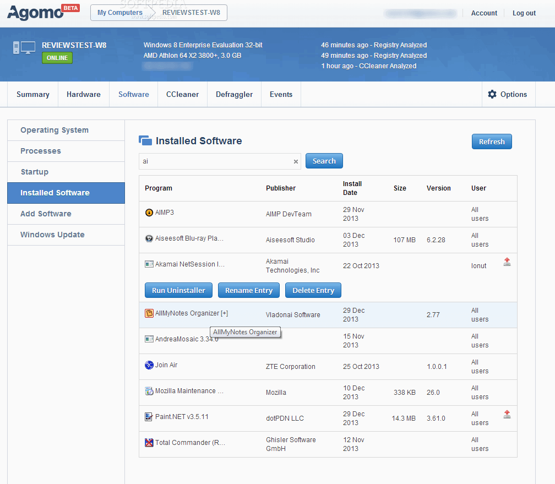Open My Computers breadcrumb link
555x484 pixels.
pos(120,13)
